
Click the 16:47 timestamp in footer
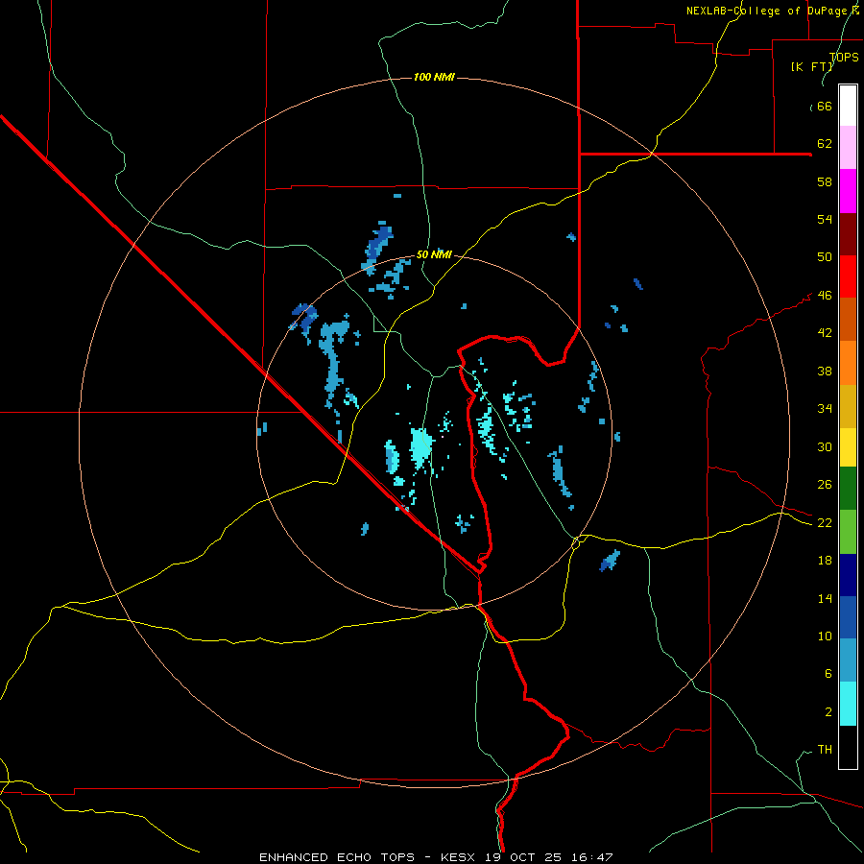(x=592, y=857)
